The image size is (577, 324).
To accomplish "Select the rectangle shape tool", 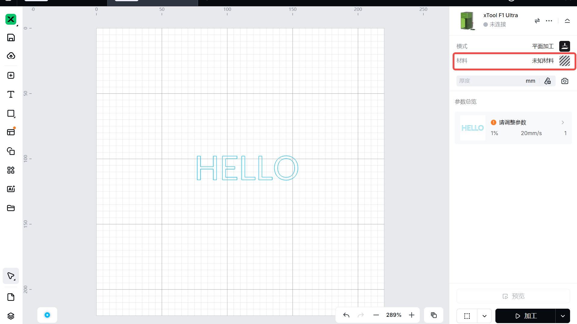I will (11, 113).
